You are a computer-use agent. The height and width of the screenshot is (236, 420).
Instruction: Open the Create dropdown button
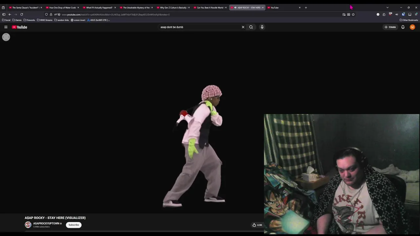tap(390, 27)
